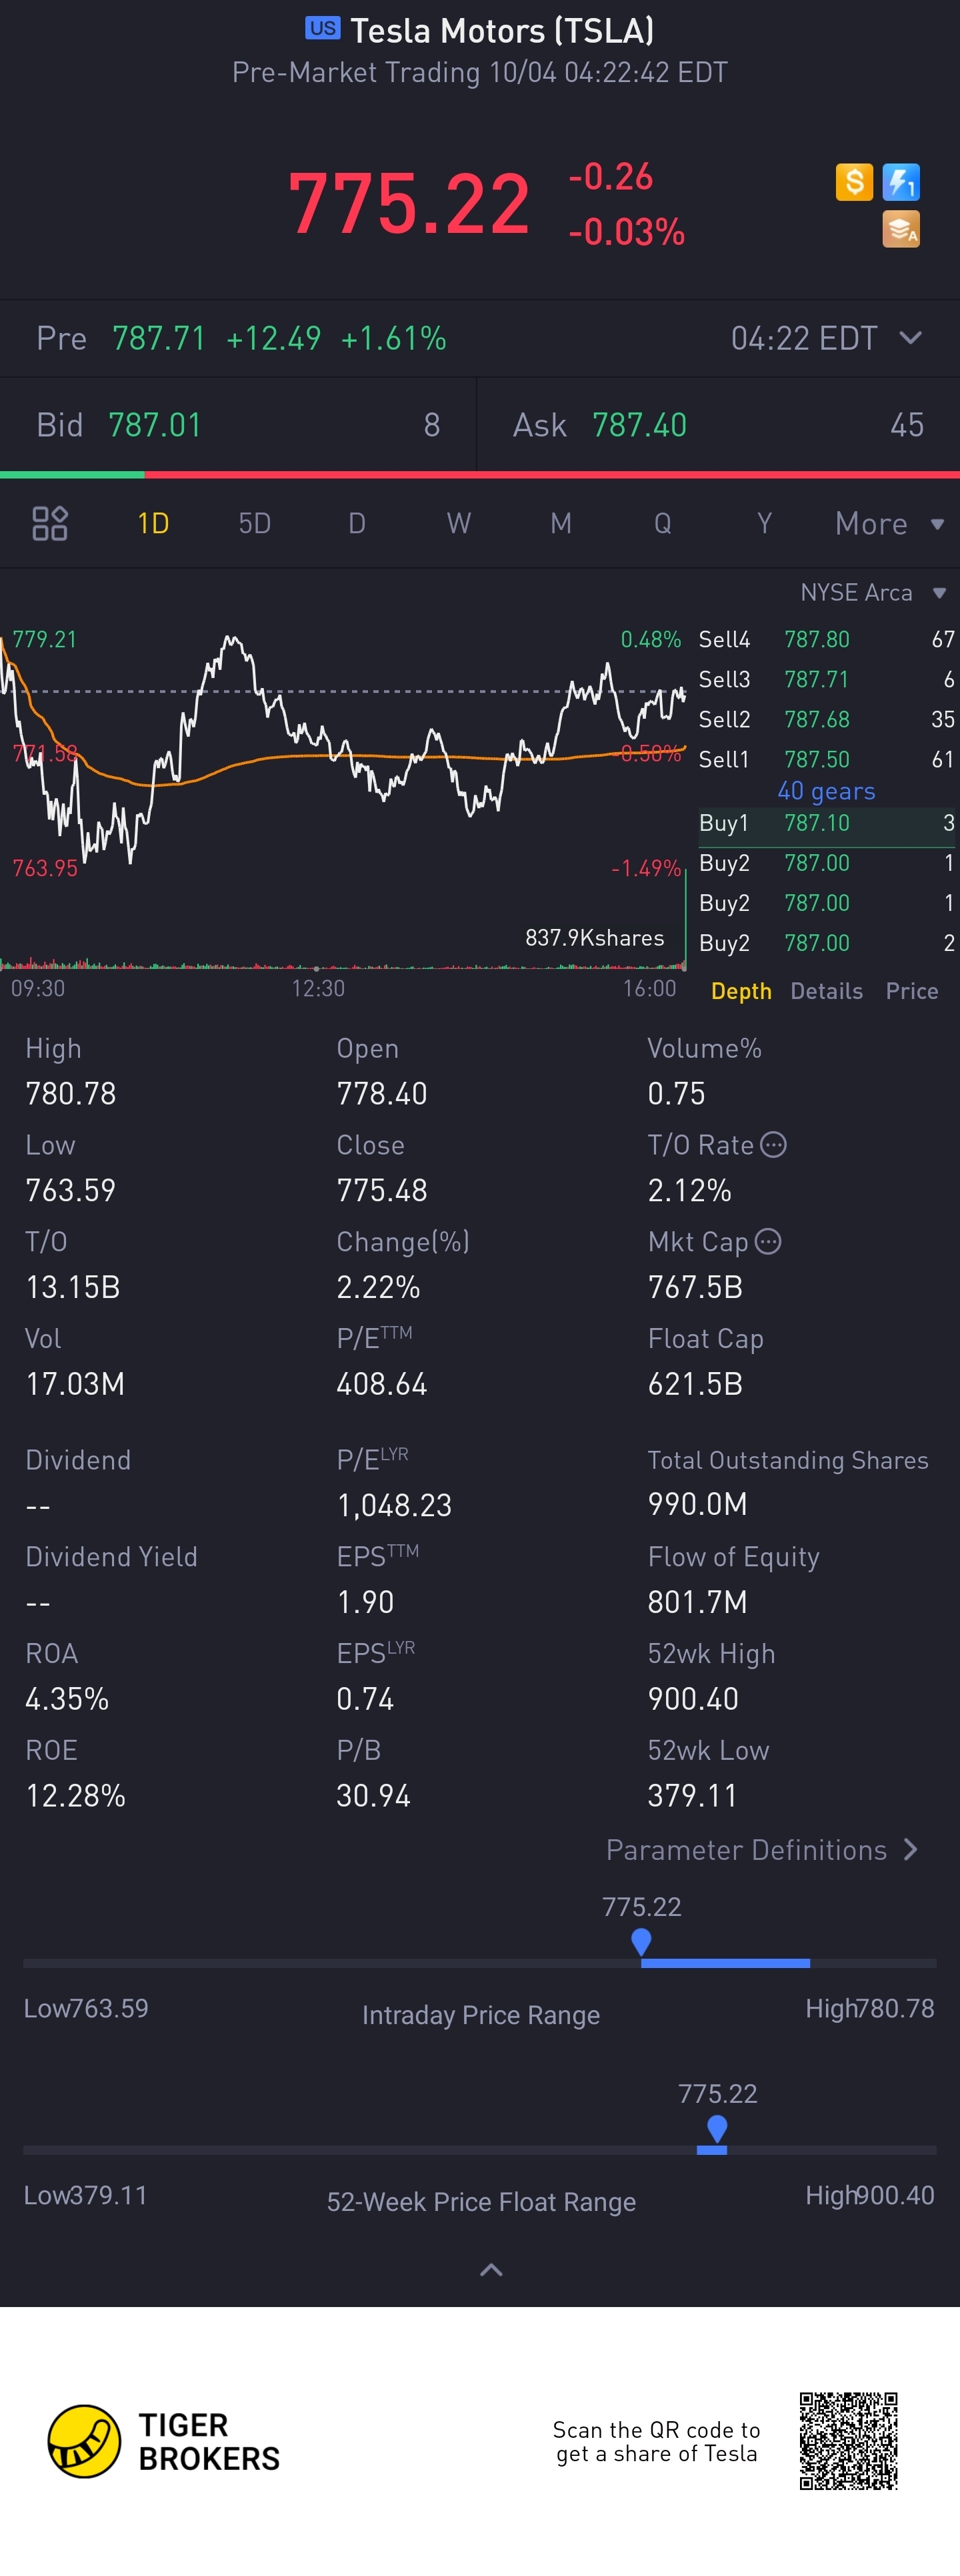This screenshot has height=2576, width=960.
Task: Tap the Sell1 787.50 order row
Action: [826, 759]
